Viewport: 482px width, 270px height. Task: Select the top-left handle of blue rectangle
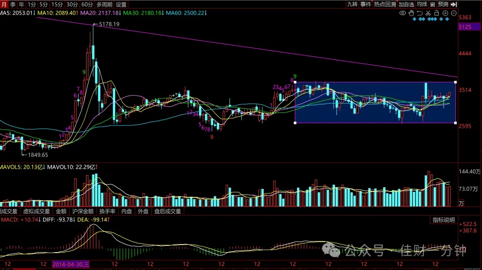click(x=295, y=82)
